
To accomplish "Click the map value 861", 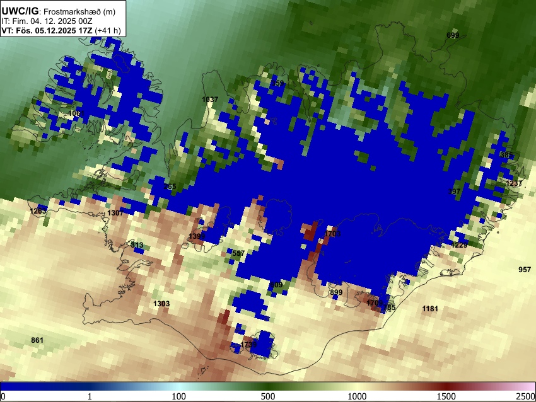I will 37,340.
